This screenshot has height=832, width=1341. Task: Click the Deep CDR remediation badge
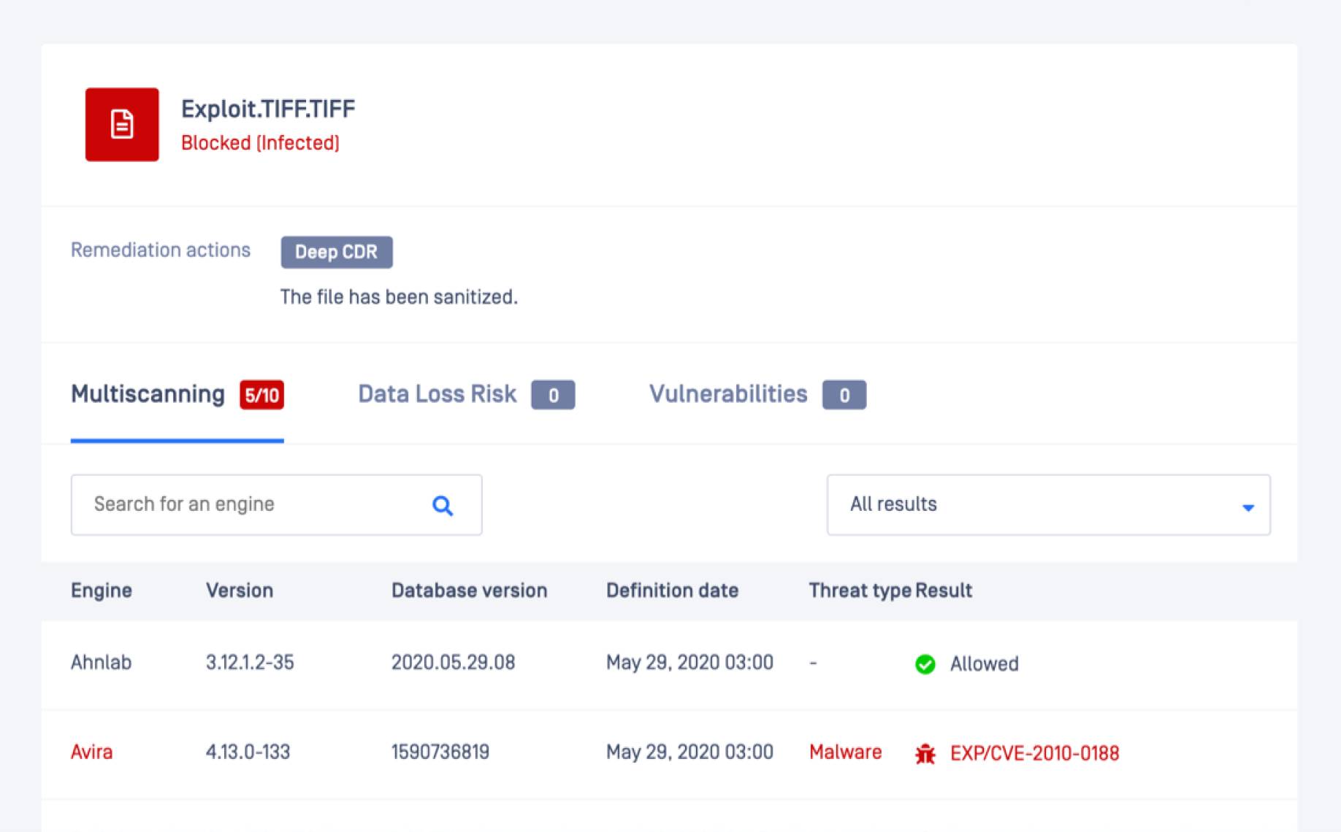pos(337,252)
